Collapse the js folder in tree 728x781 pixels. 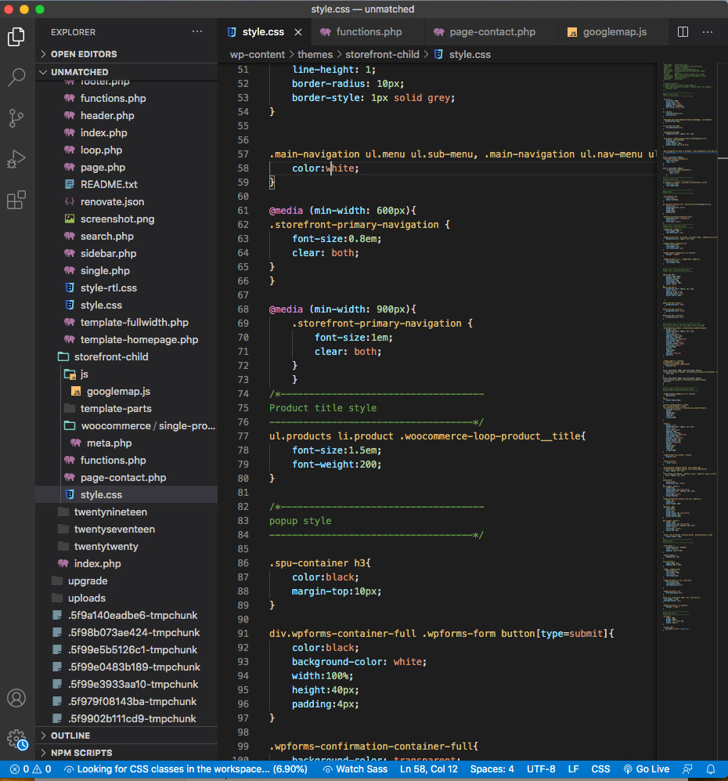coord(126,374)
